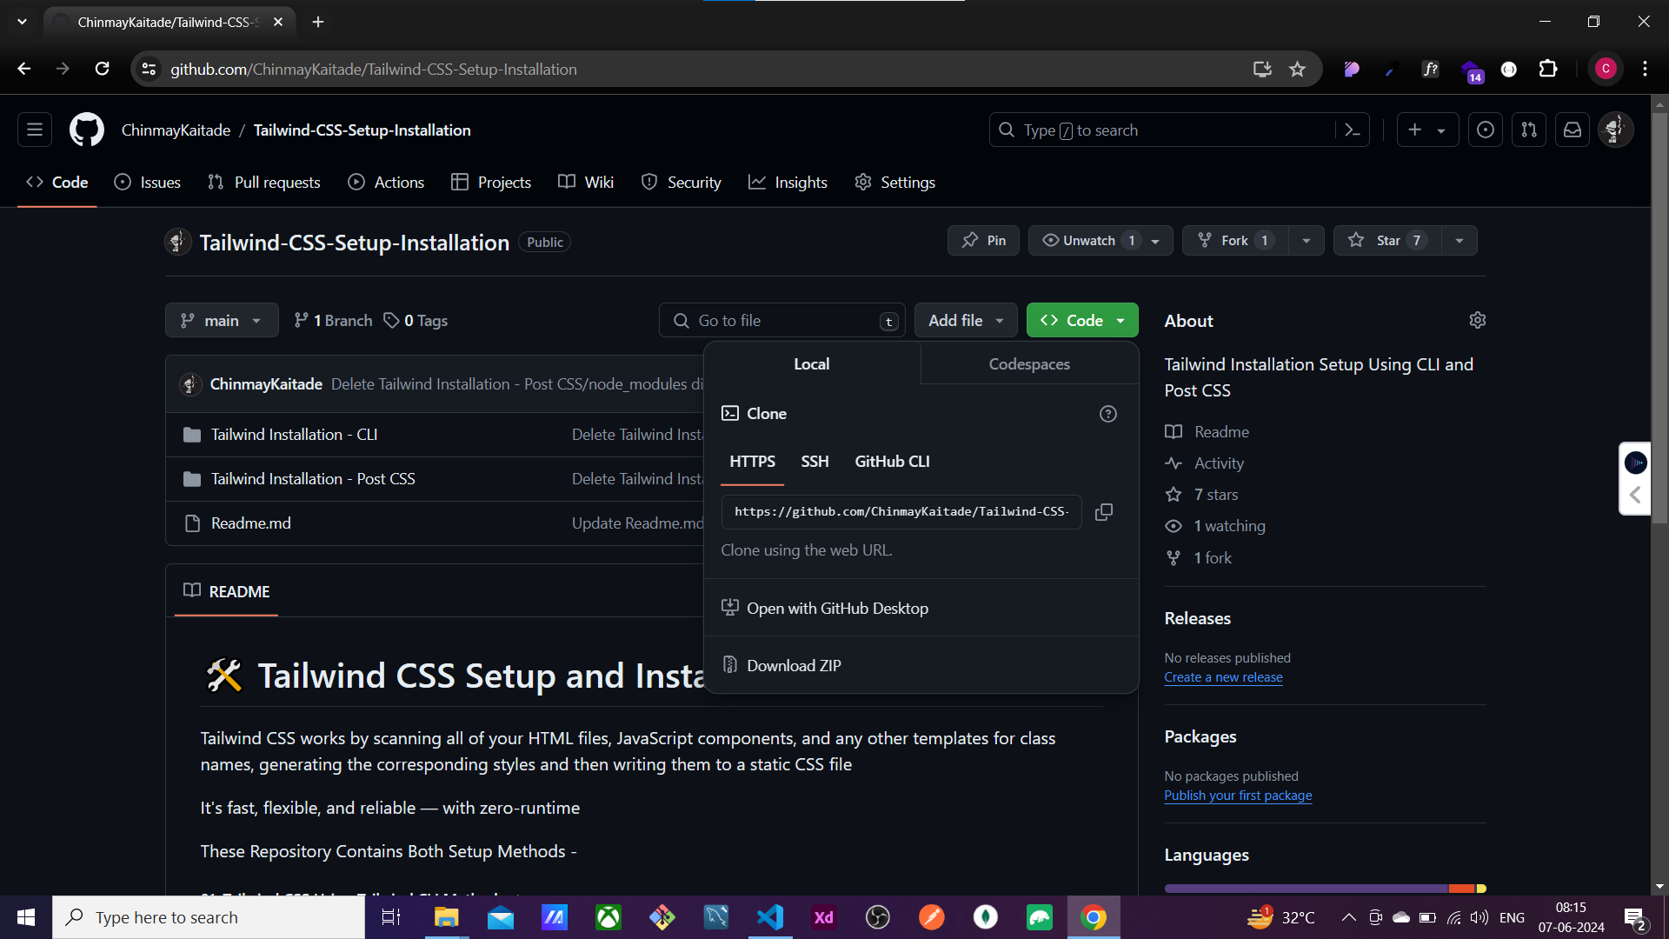The image size is (1669, 939).
Task: Expand the Fork options dropdown arrow
Action: tap(1306, 241)
